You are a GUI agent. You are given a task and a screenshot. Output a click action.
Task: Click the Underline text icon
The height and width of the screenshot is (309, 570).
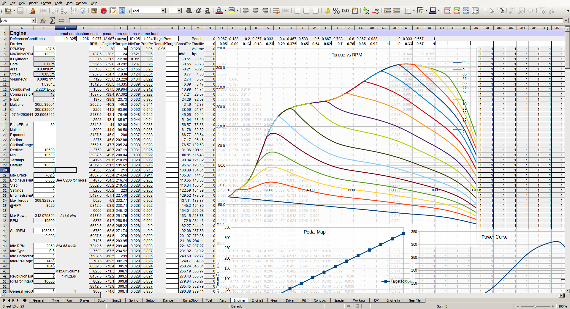tap(208, 11)
